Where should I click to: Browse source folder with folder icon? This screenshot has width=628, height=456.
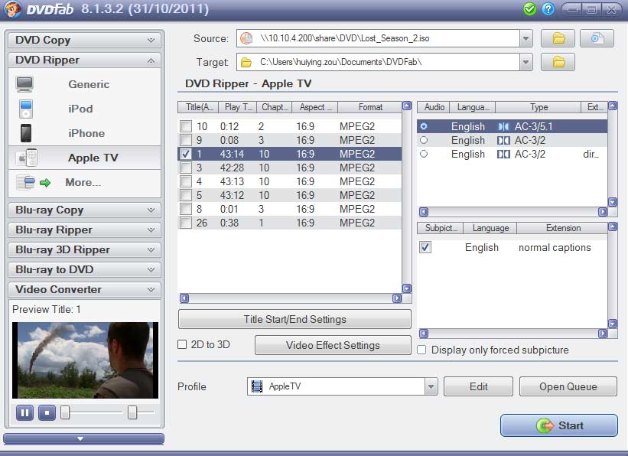[558, 38]
